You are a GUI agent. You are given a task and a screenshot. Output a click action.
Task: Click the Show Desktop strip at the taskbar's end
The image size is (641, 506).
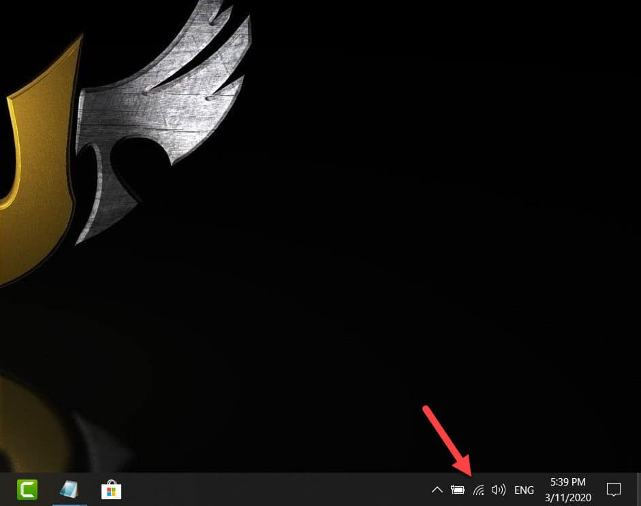pos(639,490)
